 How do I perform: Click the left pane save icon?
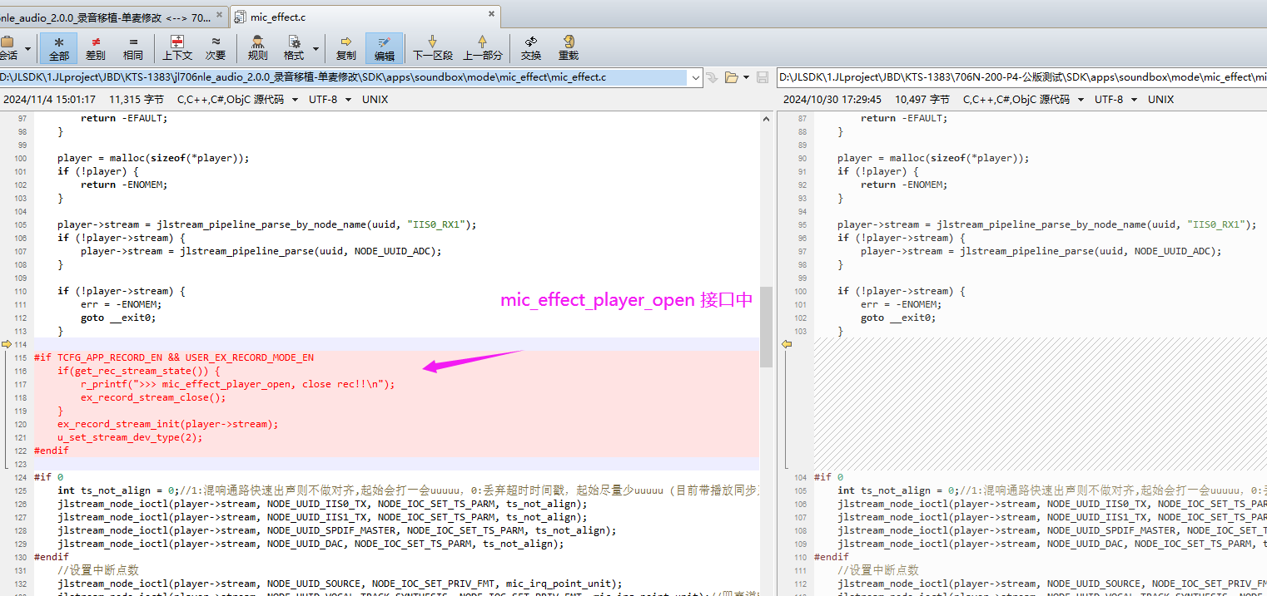click(x=762, y=77)
